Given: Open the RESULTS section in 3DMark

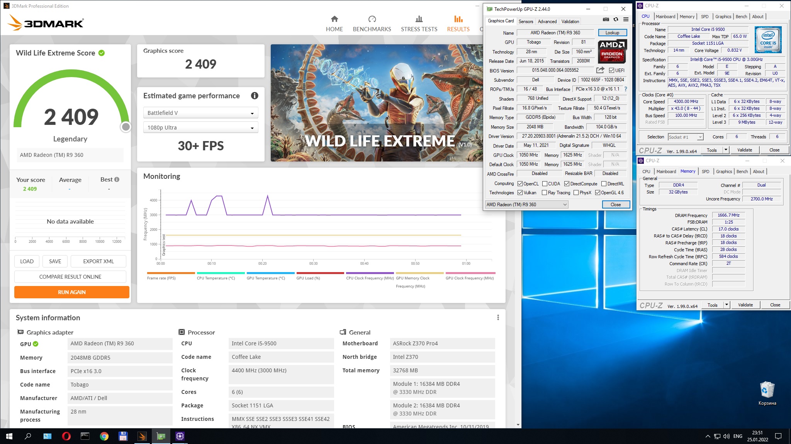Looking at the screenshot, I should click(x=458, y=24).
